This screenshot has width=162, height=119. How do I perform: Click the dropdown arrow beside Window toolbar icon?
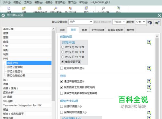click(x=93, y=12)
